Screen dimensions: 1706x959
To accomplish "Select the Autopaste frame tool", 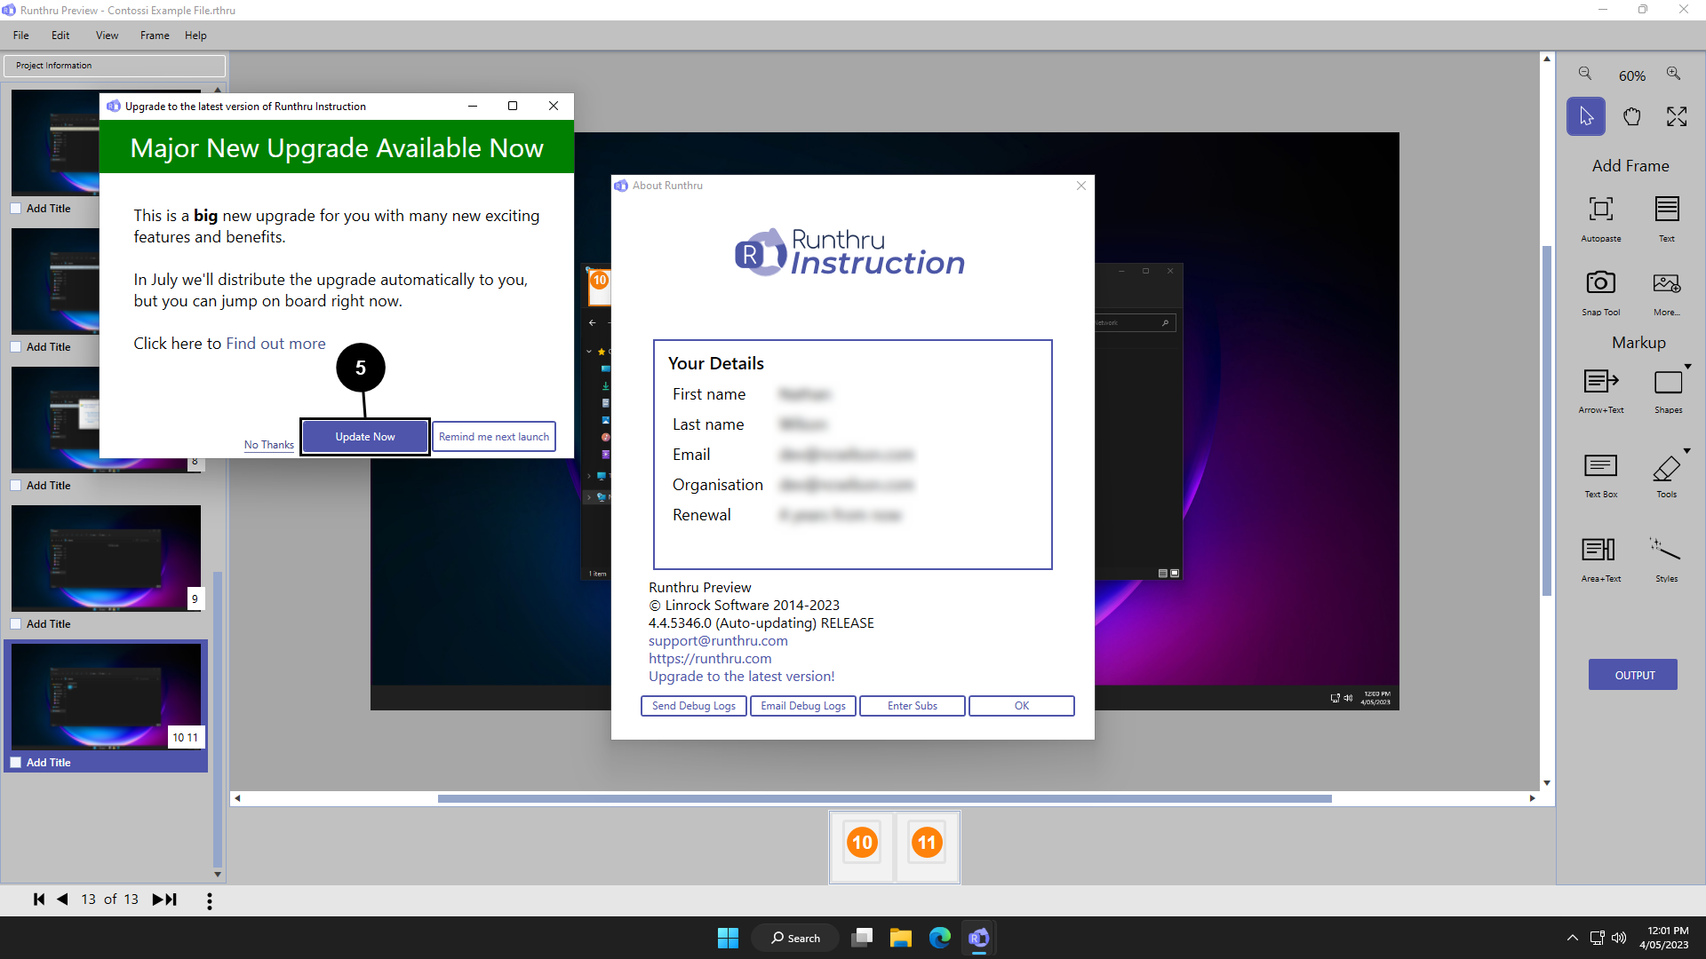I will pos(1600,210).
